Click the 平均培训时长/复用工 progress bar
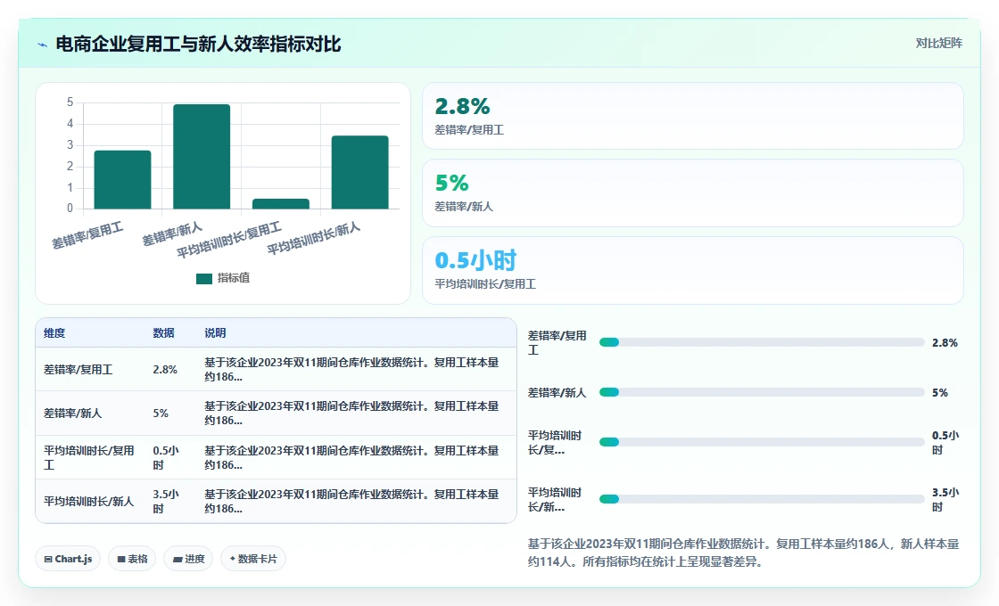Screen dimensions: 999x606 (x=762, y=442)
